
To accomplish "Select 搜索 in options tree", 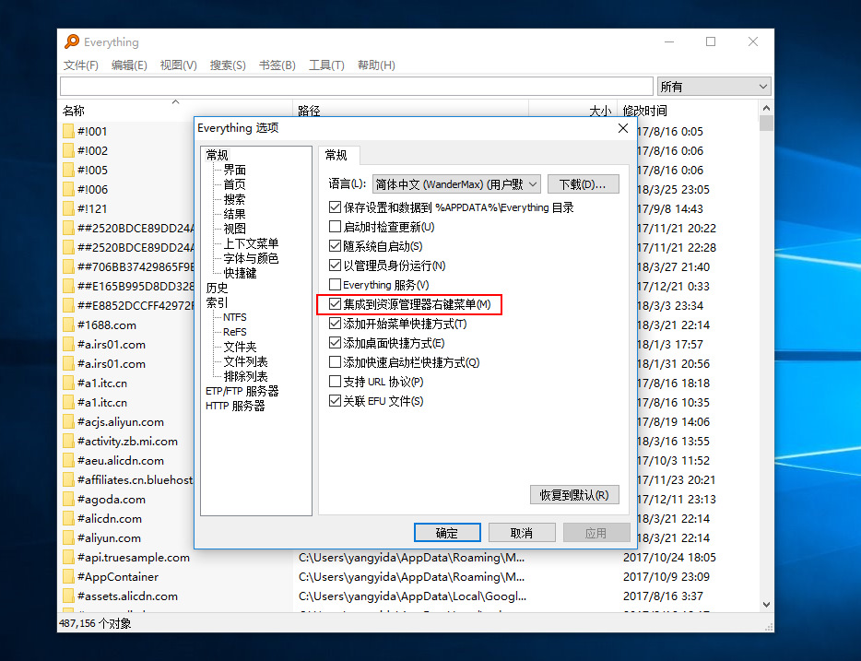I will click(x=234, y=199).
